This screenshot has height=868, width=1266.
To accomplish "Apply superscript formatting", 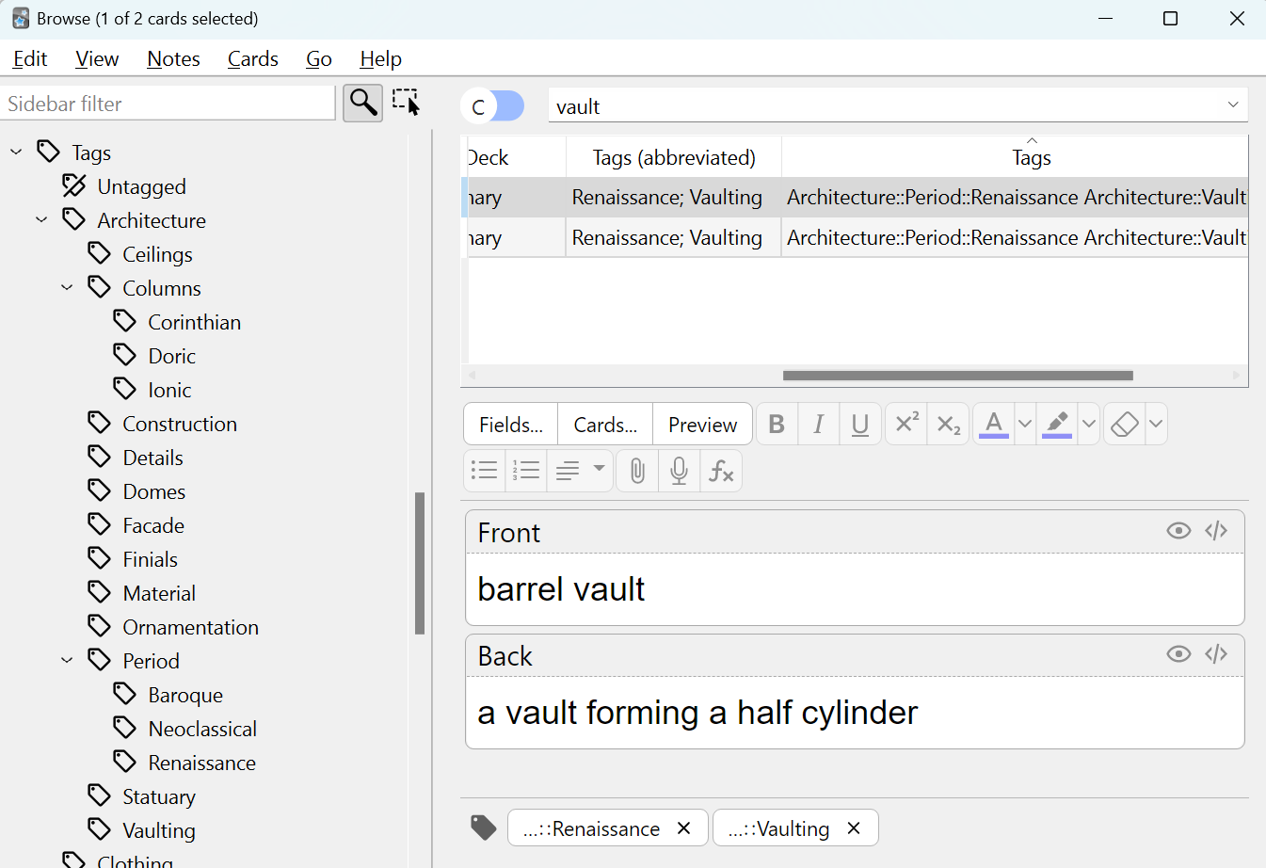I will (x=905, y=424).
